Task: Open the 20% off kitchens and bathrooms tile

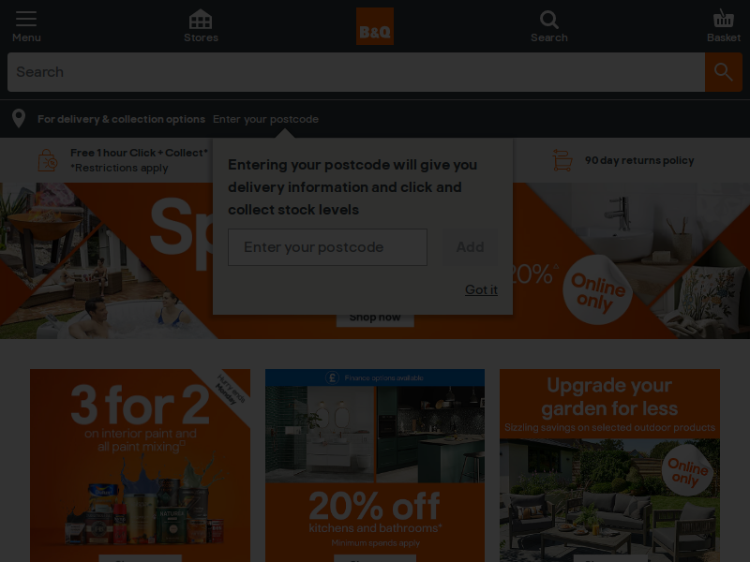Action: 375,466
